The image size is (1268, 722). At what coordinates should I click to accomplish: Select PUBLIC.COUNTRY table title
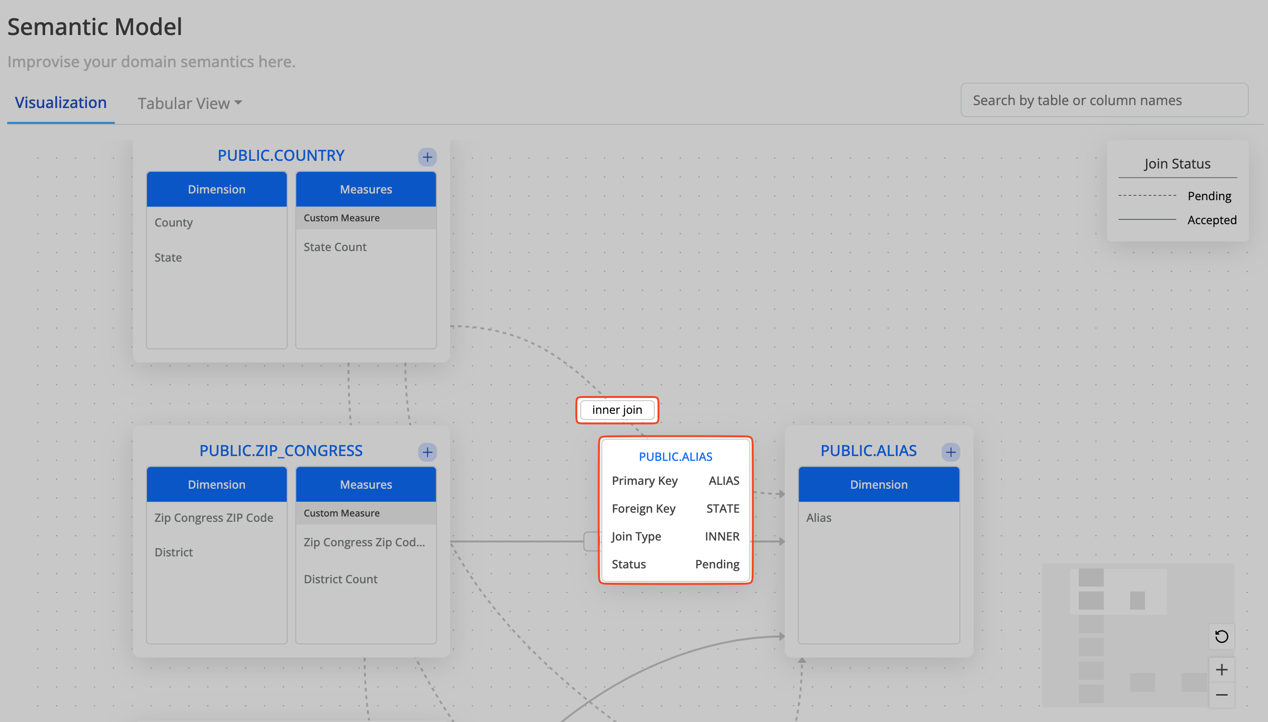coord(281,155)
